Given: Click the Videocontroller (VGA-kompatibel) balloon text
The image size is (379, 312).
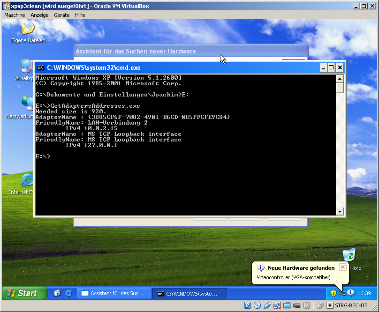Looking at the screenshot, I should pyautogui.click(x=294, y=277).
